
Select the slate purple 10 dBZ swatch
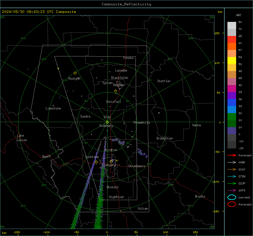tap(232, 130)
